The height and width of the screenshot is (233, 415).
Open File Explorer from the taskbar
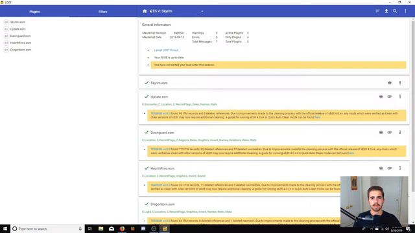[x=101, y=228]
